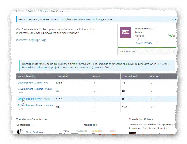Screen dimensions: 187x144
Task: Click the 99% badge next to trunk
Action: pos(45,83)
